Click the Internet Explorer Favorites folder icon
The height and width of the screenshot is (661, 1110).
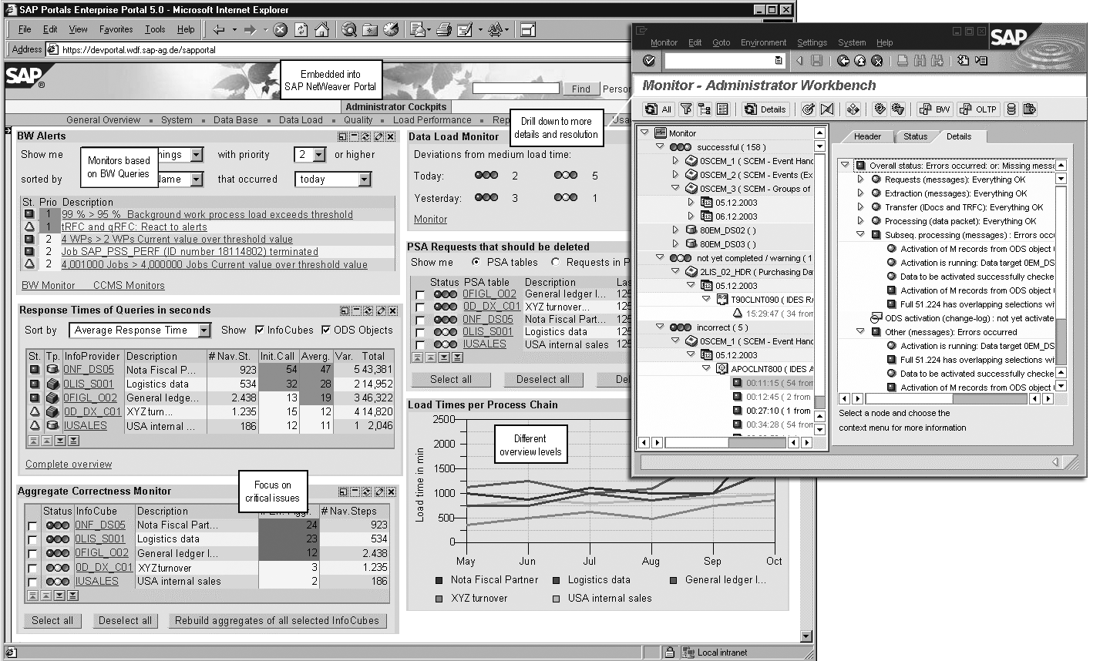pyautogui.click(x=370, y=29)
